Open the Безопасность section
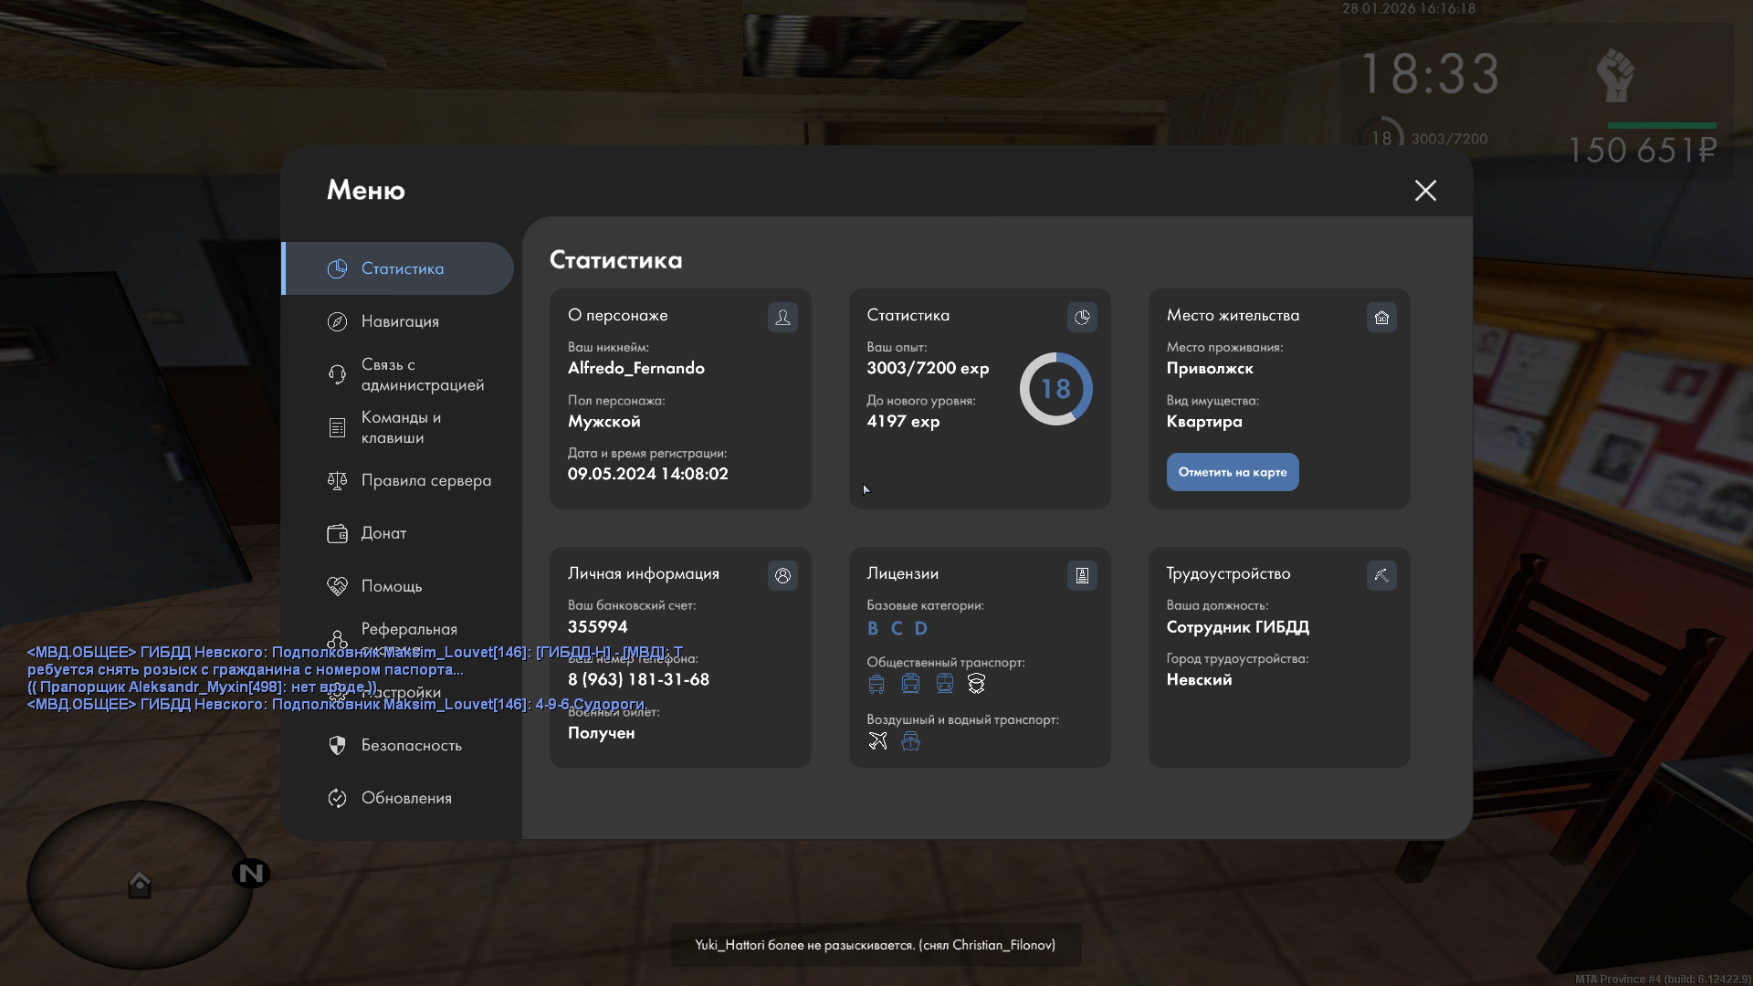 pos(411,745)
